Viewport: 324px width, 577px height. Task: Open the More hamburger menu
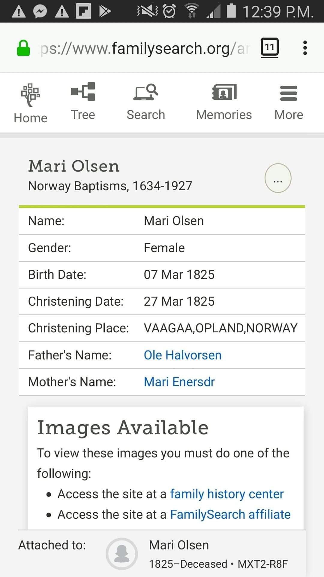pos(289,93)
